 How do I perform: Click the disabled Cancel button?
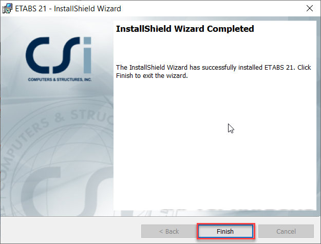286,231
